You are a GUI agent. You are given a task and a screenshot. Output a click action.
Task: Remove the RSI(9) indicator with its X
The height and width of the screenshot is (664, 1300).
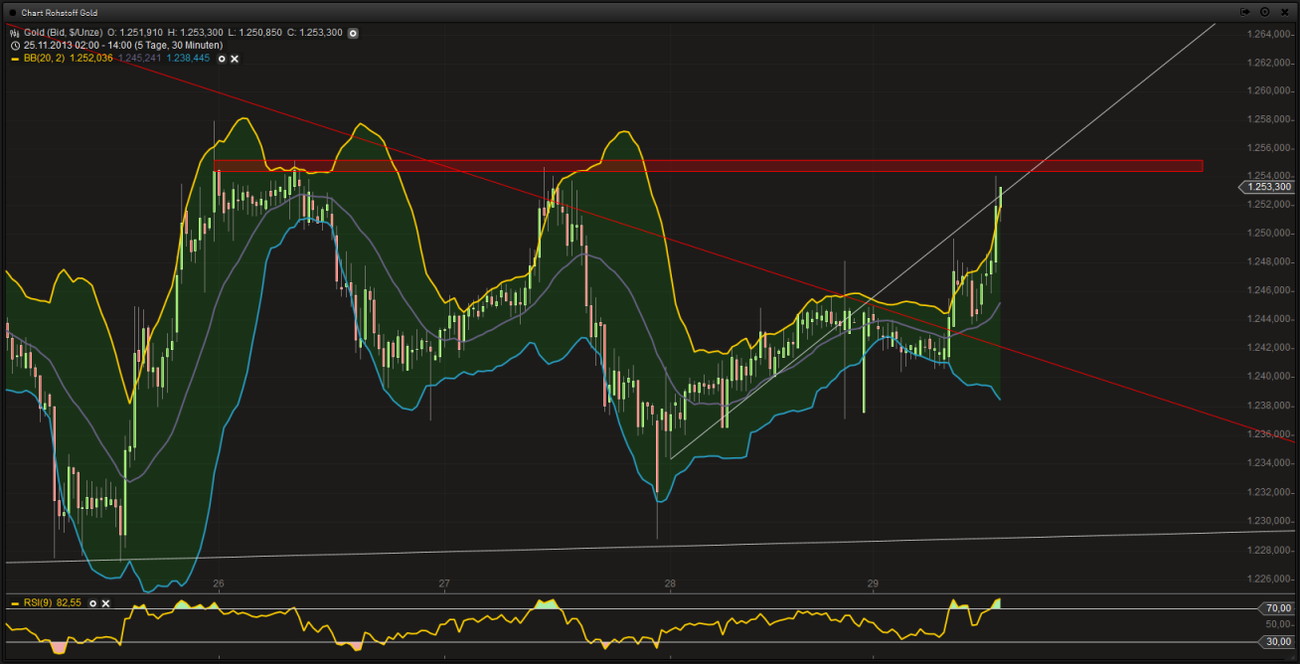(105, 603)
